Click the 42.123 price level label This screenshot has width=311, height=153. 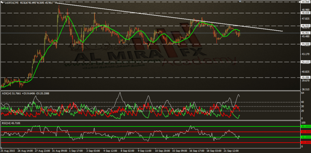click(x=305, y=62)
